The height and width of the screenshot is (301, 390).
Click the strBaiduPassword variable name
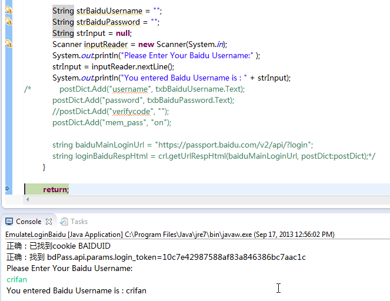click(108, 22)
